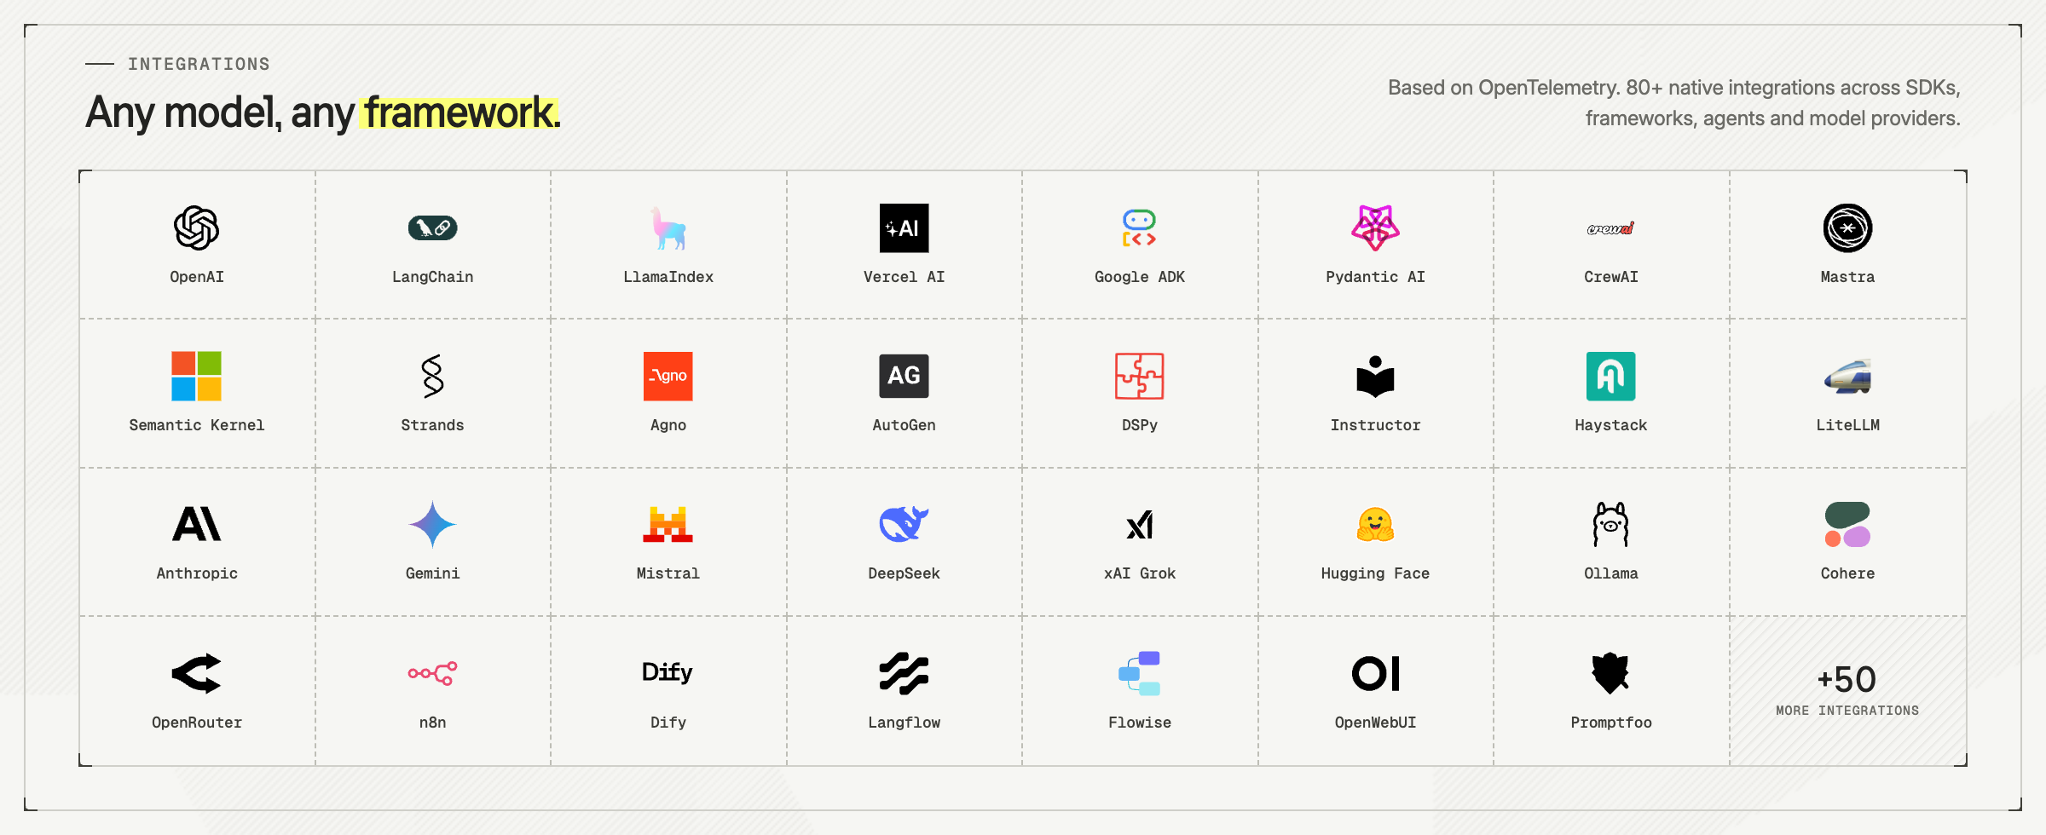This screenshot has width=2046, height=835.
Task: Select the "OpenRouter" name label
Action: point(197,723)
